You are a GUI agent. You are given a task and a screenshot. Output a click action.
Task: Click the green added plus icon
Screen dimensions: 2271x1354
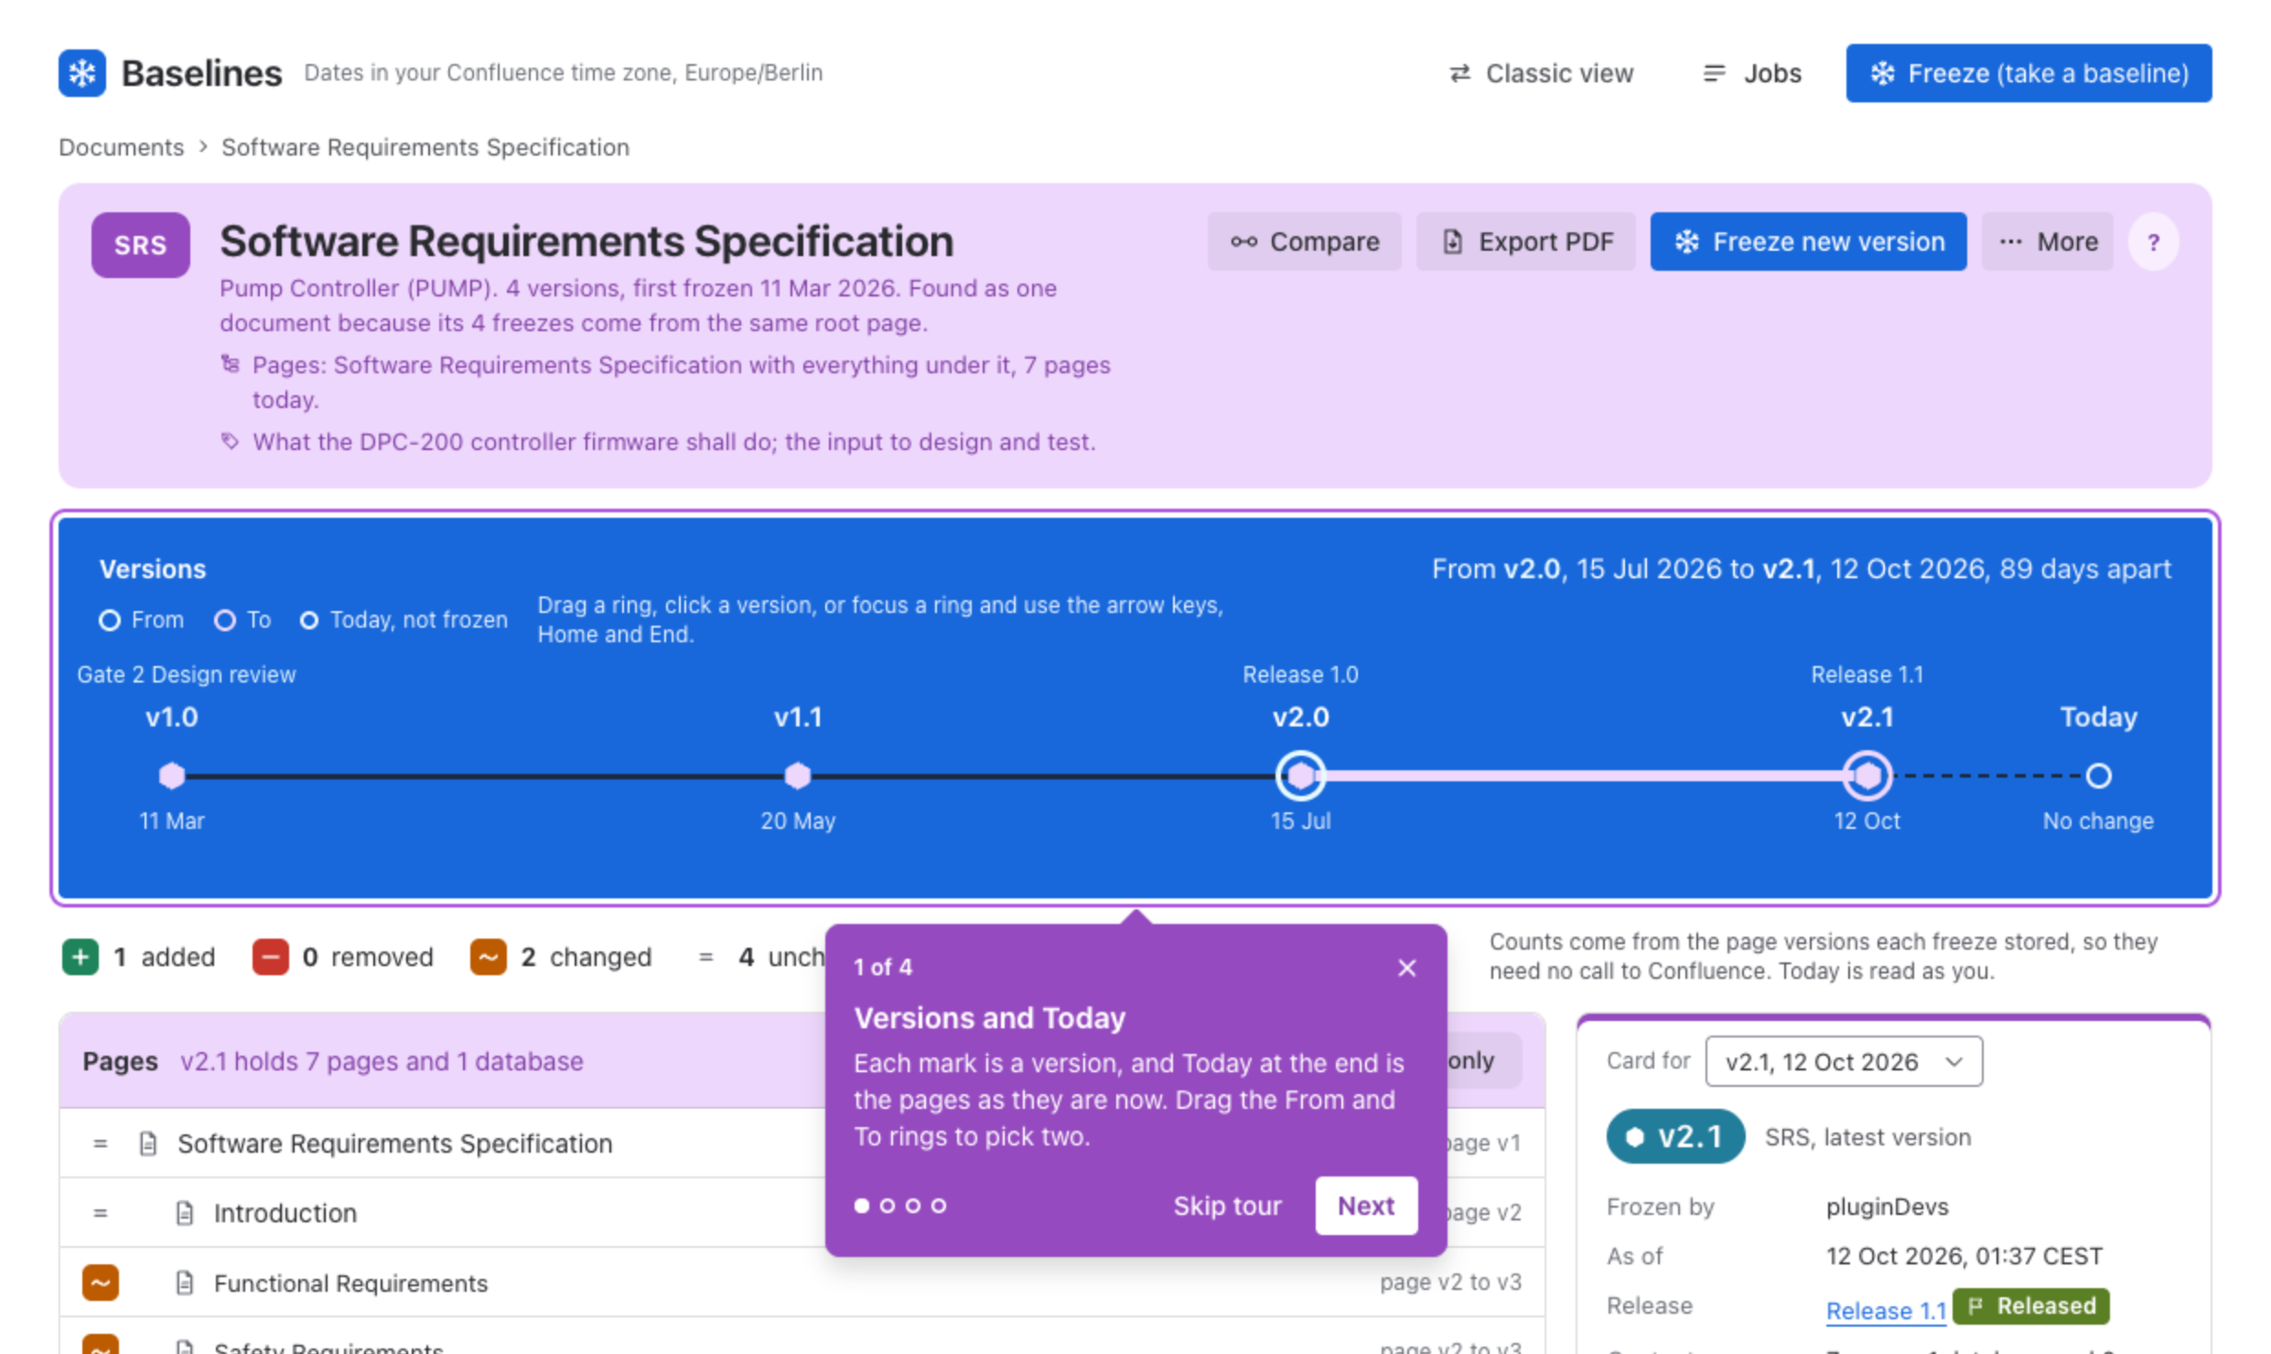pos(81,957)
